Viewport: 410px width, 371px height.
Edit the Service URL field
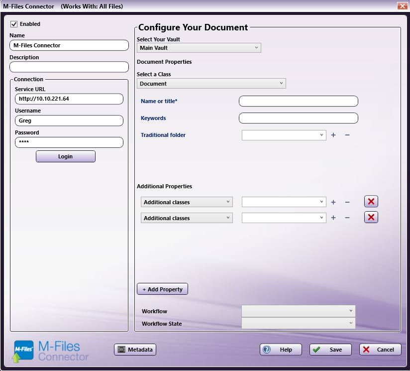69,99
